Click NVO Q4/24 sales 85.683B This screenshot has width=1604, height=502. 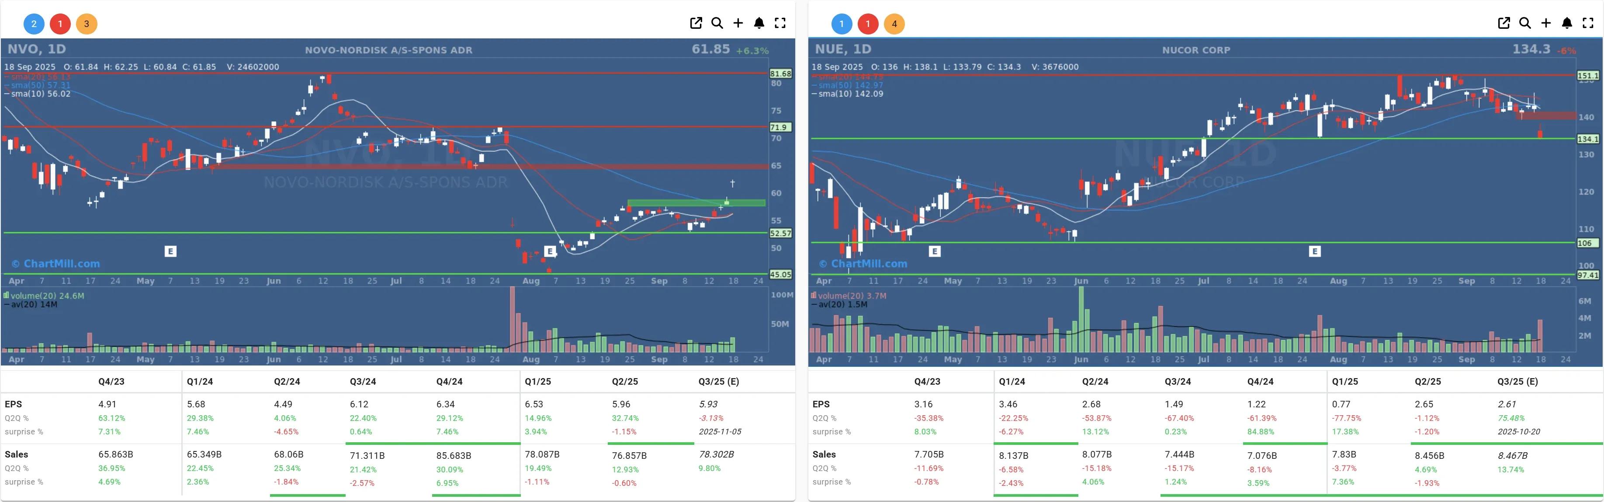tap(454, 455)
